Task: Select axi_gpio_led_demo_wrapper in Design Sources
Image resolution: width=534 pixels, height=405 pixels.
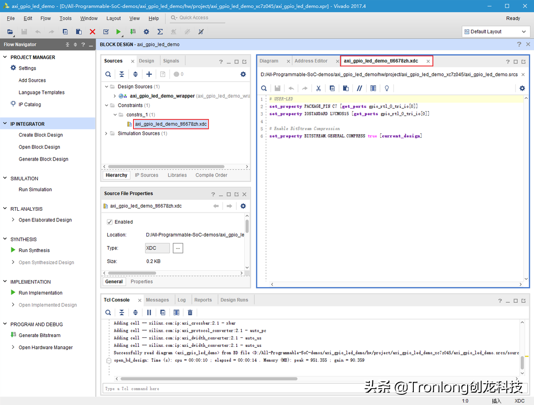Action: click(162, 96)
